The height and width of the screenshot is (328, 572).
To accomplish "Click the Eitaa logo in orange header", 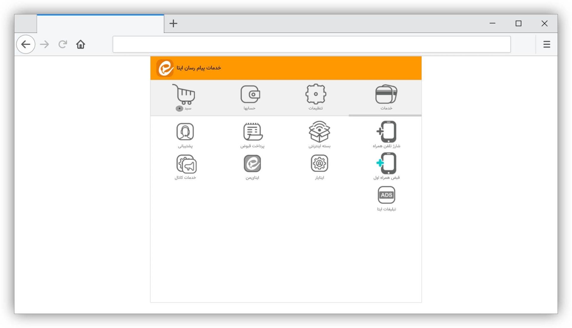I will [165, 68].
